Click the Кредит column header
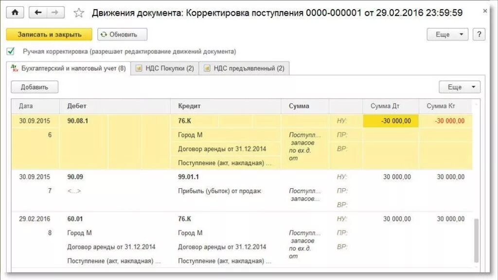This screenshot has height=280, width=498. point(226,106)
